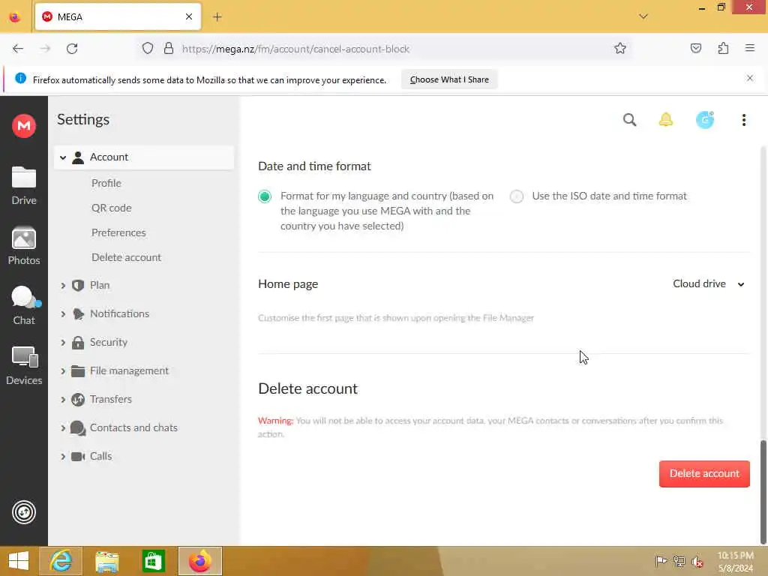Click the red Delete account button
Screen dimensions: 768x576
point(703,474)
